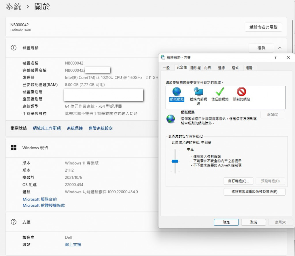This screenshot has height=256, width=295.
Task: Click the Latitude 3410 model text
Action: pos(20,30)
